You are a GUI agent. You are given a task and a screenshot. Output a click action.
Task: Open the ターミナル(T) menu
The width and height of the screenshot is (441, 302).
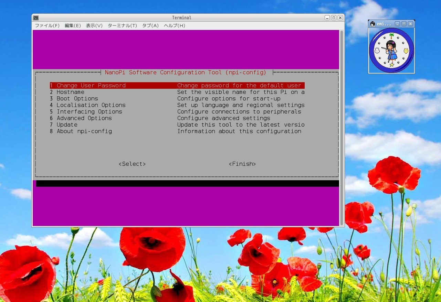(x=122, y=25)
